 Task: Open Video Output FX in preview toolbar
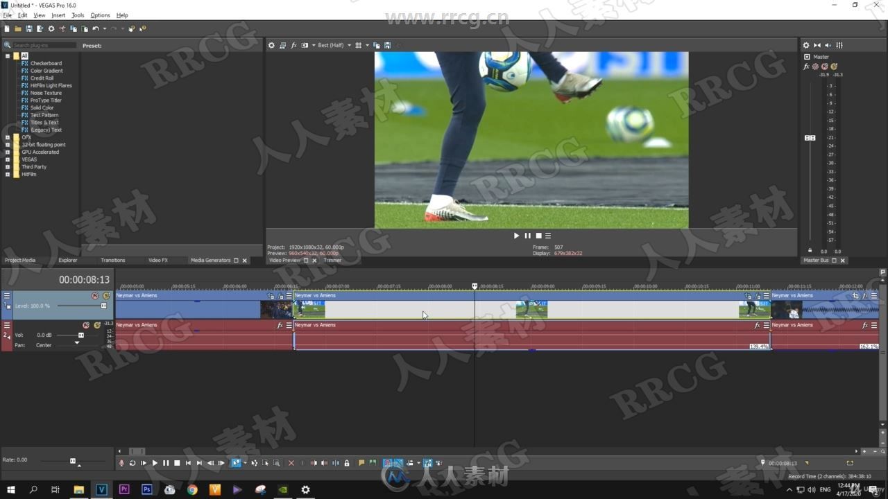pos(293,45)
